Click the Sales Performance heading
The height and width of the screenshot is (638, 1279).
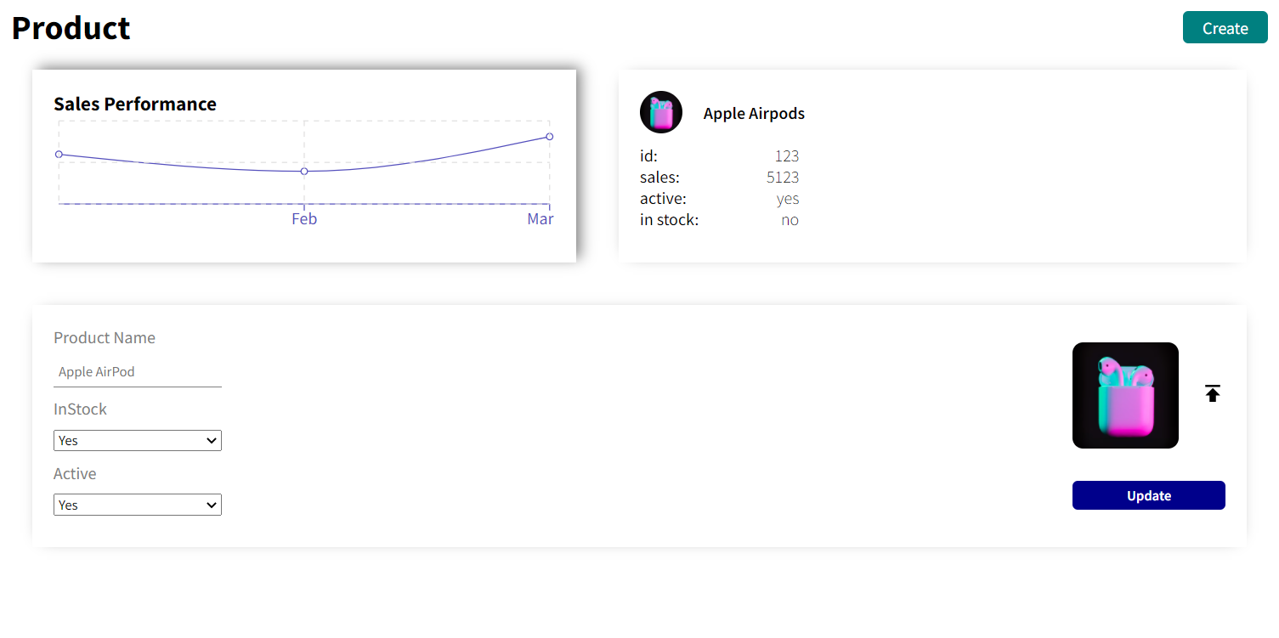[x=135, y=104]
